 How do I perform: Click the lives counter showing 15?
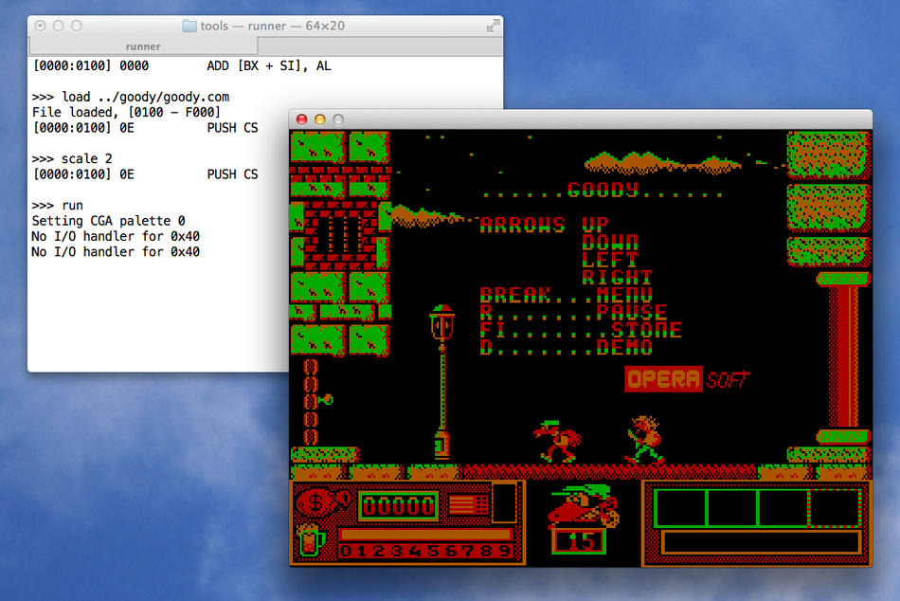[x=579, y=540]
